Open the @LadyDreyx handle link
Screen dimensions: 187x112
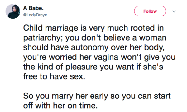tap(35, 15)
